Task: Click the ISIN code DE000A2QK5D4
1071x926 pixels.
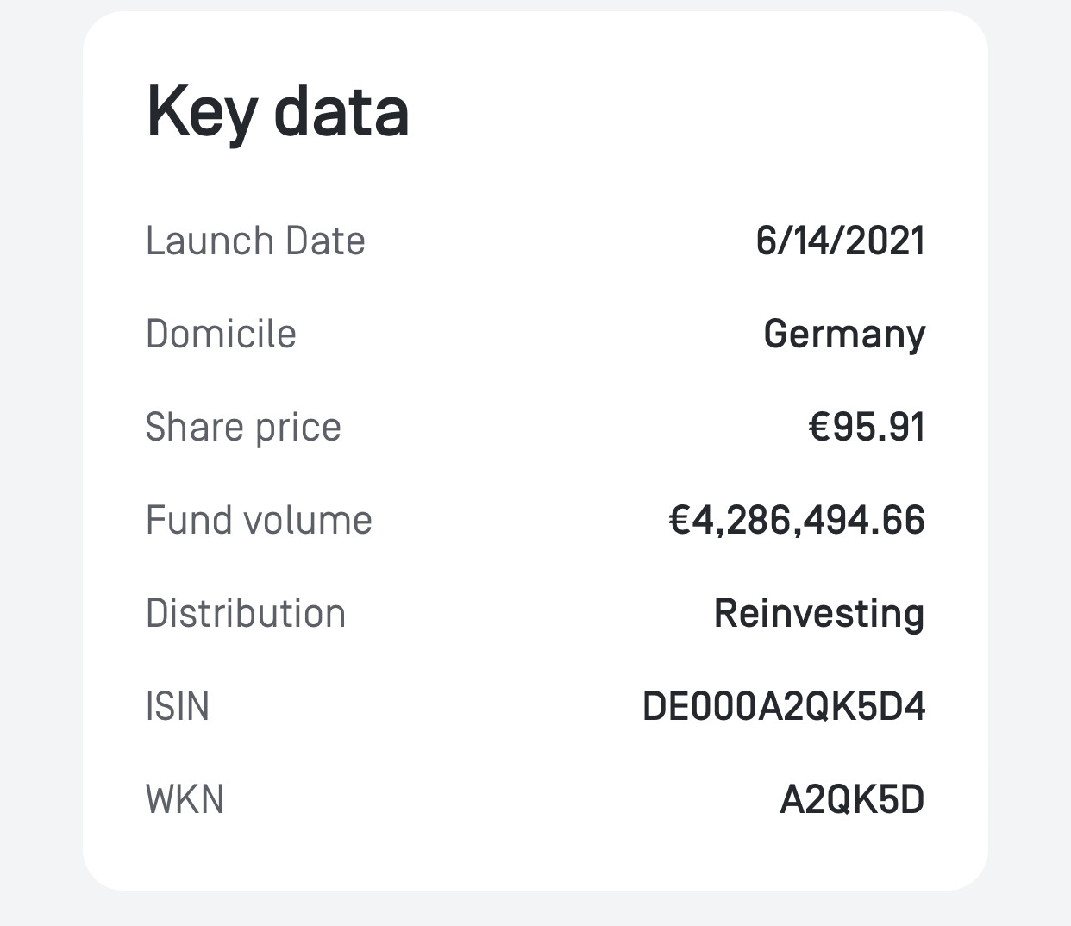Action: [784, 707]
